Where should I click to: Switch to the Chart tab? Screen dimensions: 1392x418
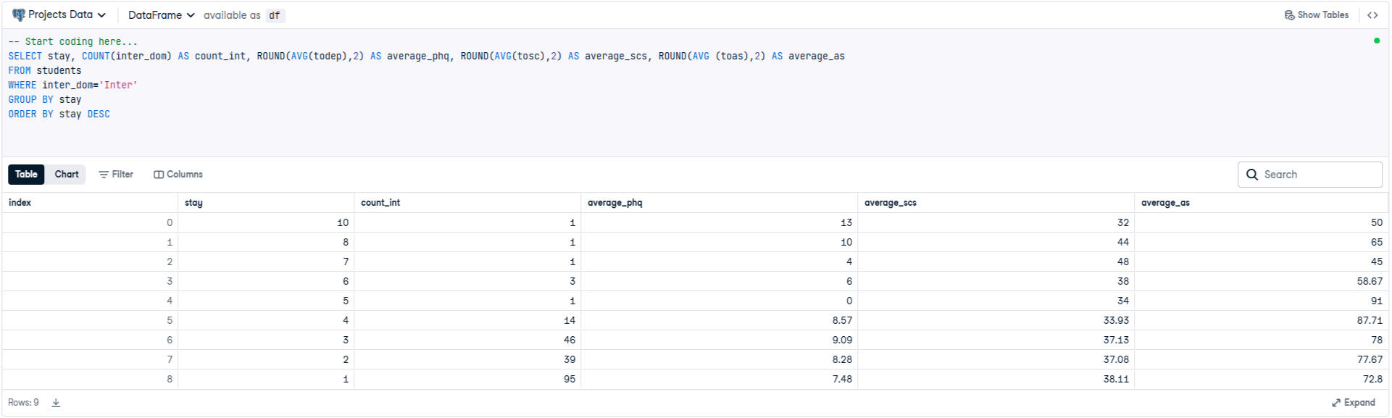67,175
